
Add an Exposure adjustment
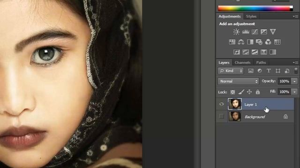point(263,32)
